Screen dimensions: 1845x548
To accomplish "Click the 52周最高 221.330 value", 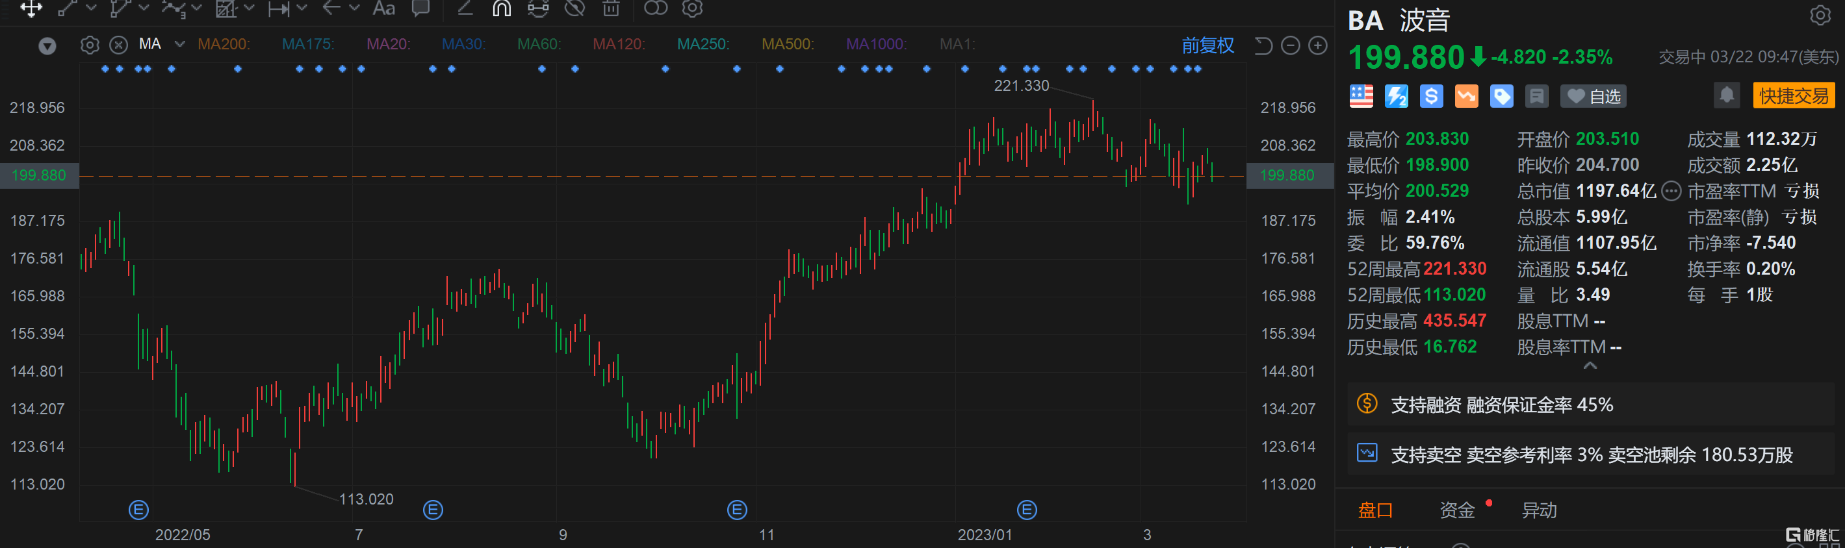I will tap(1454, 269).
